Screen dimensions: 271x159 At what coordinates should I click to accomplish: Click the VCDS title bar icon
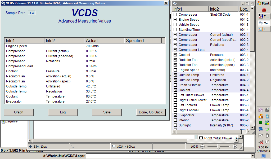[x=3, y=3]
